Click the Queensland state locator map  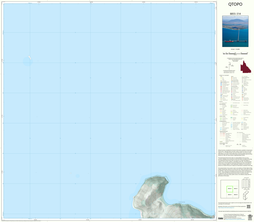pos(246,67)
